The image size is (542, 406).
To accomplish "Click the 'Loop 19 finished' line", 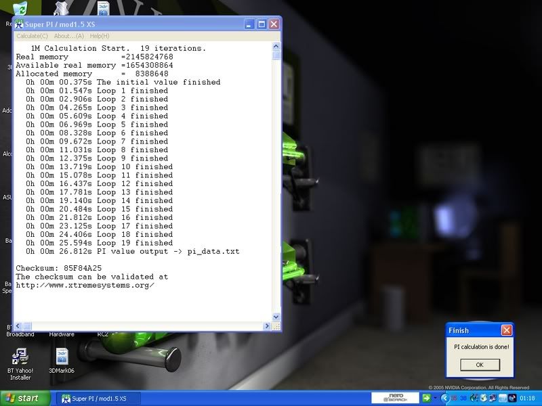I will 99,243.
